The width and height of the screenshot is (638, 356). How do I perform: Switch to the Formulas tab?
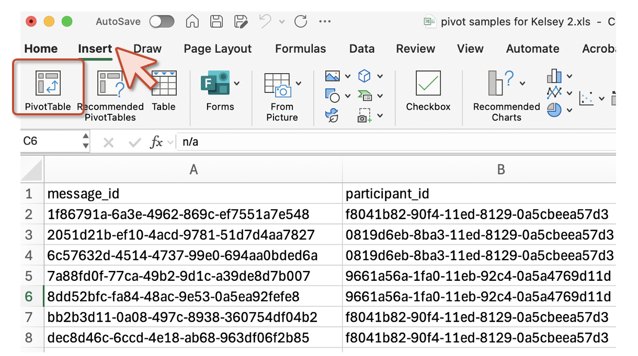pos(300,49)
